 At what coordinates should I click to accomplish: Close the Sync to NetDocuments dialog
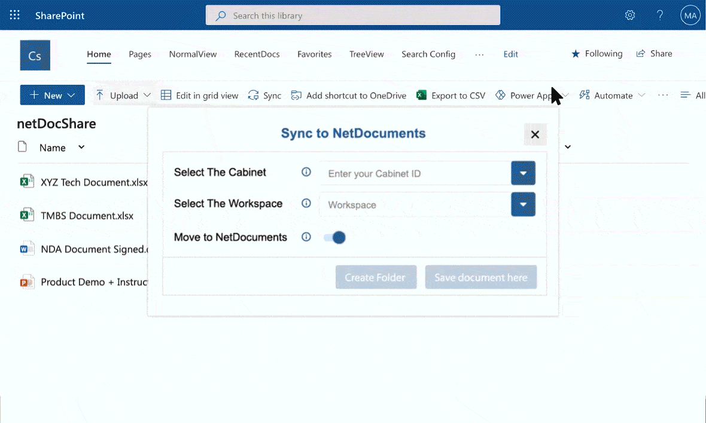(535, 134)
